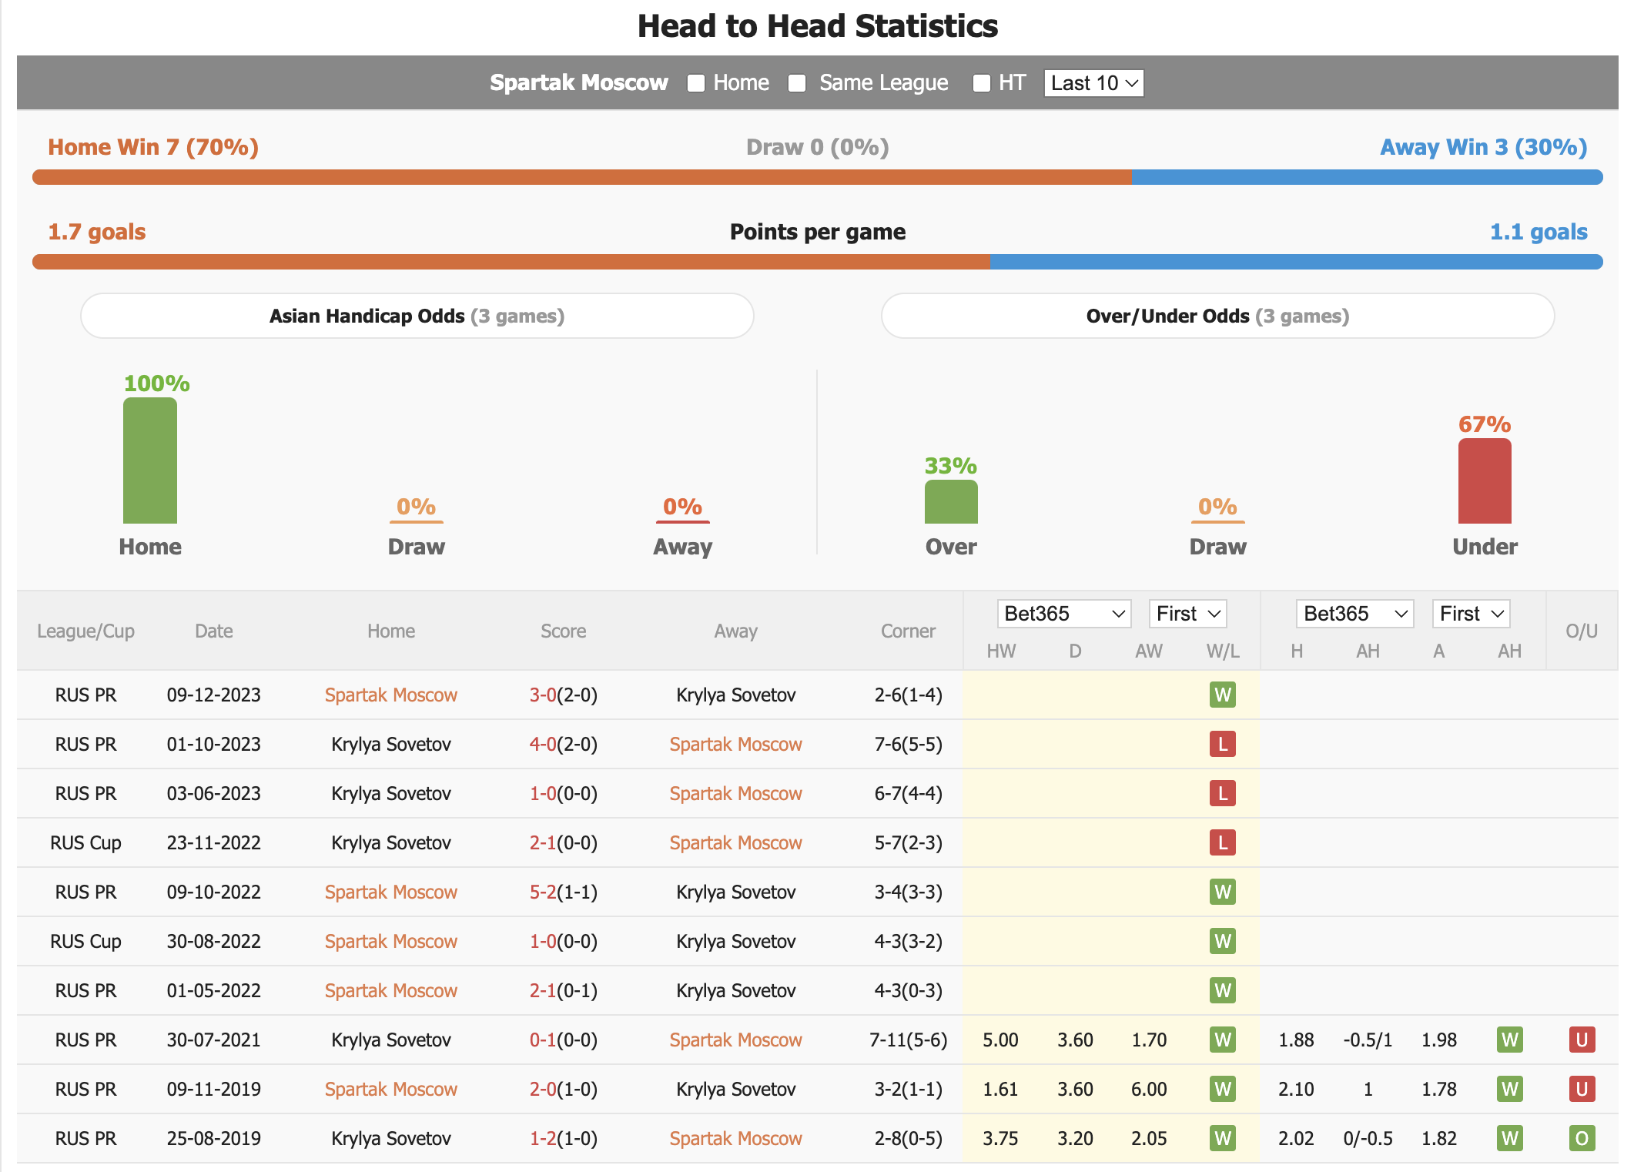
Task: Open the First dropdown above AH column
Action: pyautogui.click(x=1471, y=614)
